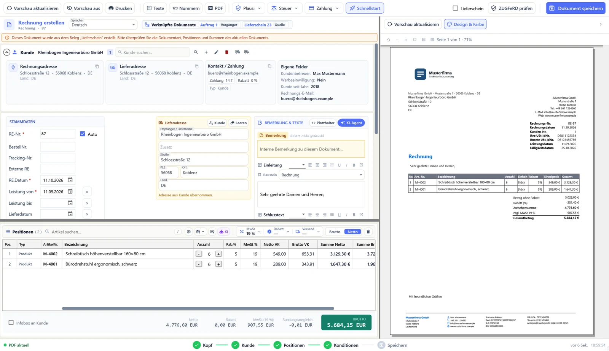The height and width of the screenshot is (351, 609).
Task: Open the Sprache dropdown
Action: tap(103, 25)
